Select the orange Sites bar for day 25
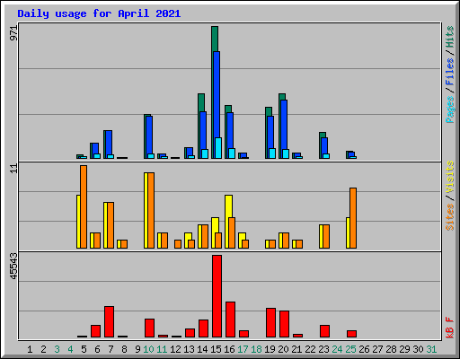This screenshot has height=359, width=460. [353, 218]
